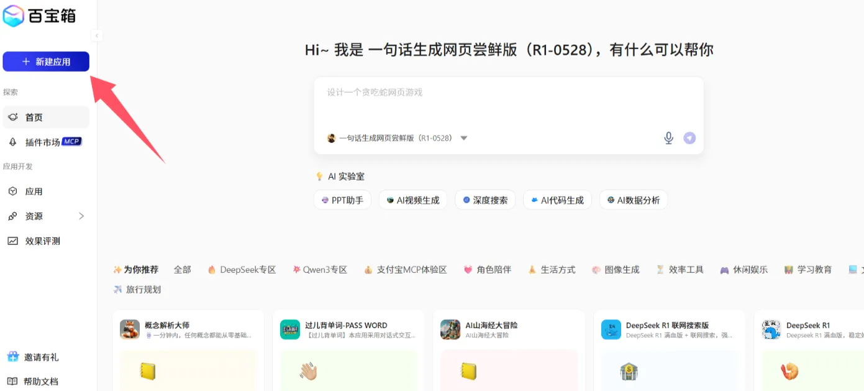Click the DeepSeek R1 whale avatar icon
Image resolution: width=864 pixels, height=391 pixels.
pyautogui.click(x=771, y=329)
